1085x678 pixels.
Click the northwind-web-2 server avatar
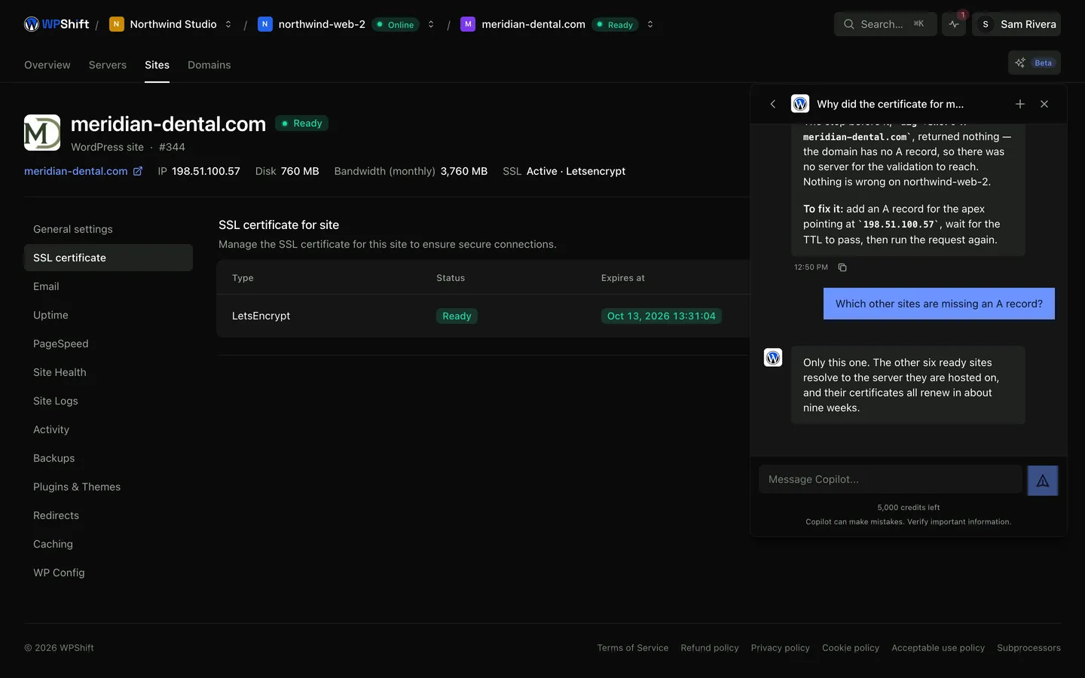[x=265, y=24]
